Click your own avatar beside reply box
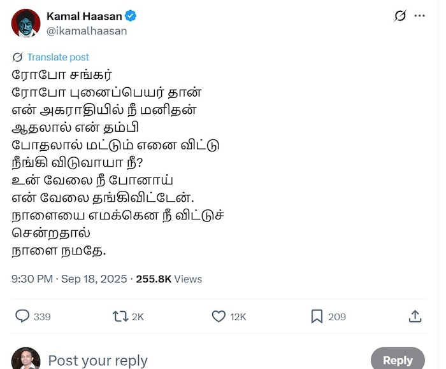This screenshot has width=446, height=369. pyautogui.click(x=25, y=359)
